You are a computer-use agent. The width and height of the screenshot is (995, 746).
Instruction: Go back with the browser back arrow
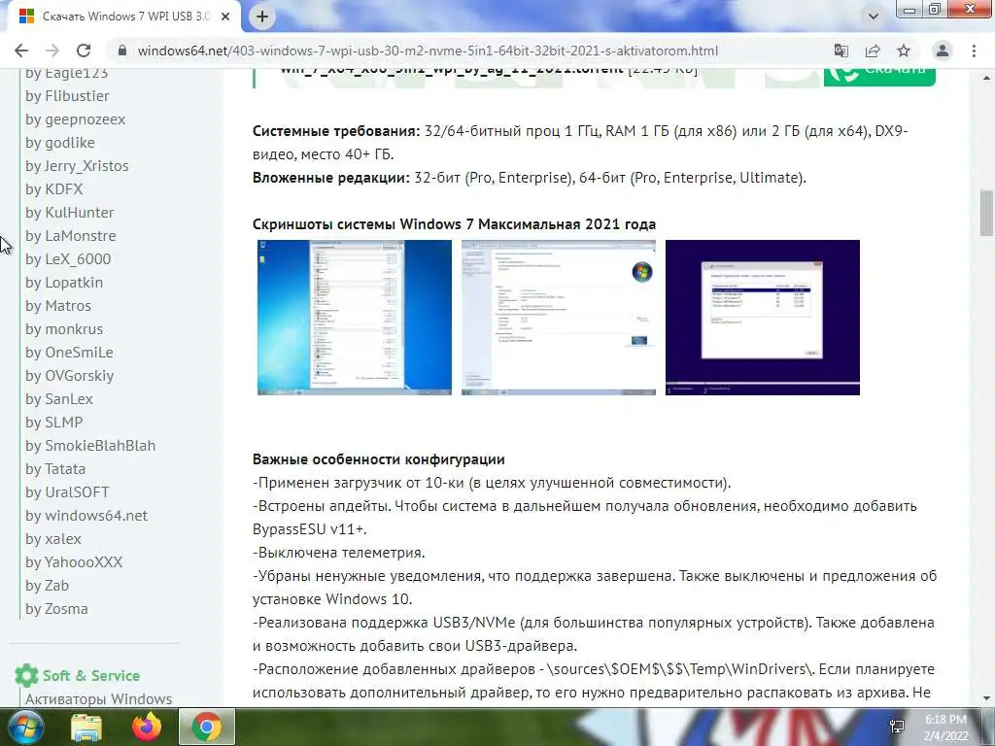click(21, 51)
